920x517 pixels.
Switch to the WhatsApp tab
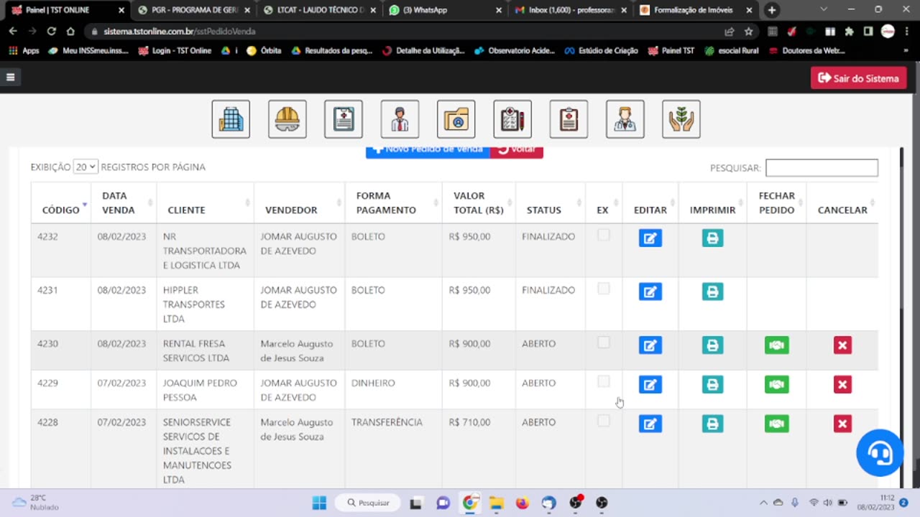click(446, 10)
